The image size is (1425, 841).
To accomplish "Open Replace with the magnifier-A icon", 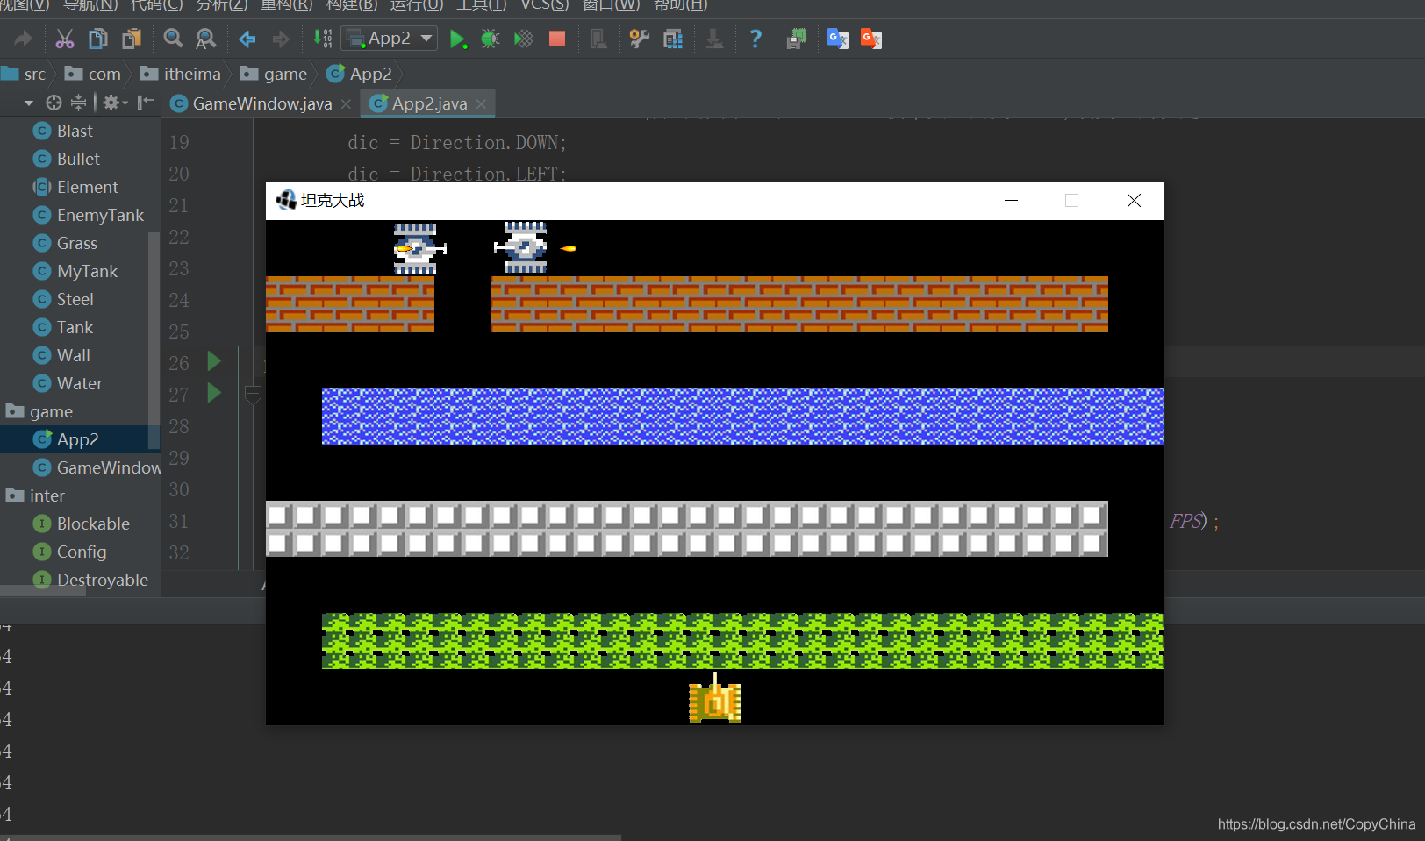I will point(205,39).
